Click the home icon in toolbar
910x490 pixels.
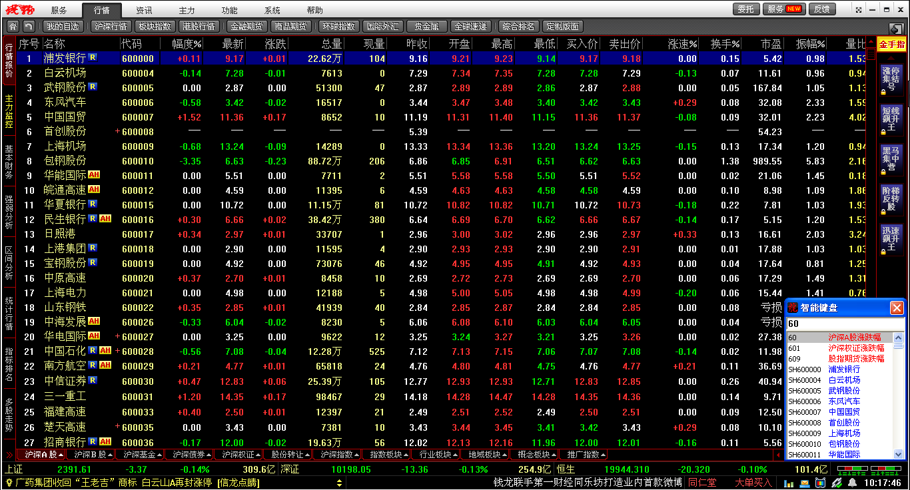pyautogui.click(x=13, y=27)
